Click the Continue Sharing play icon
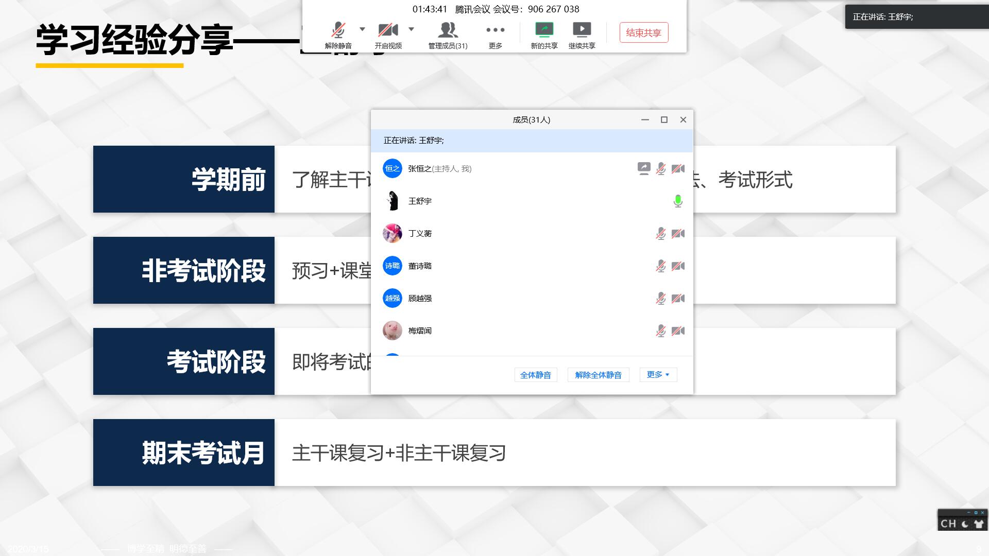 pos(582,30)
